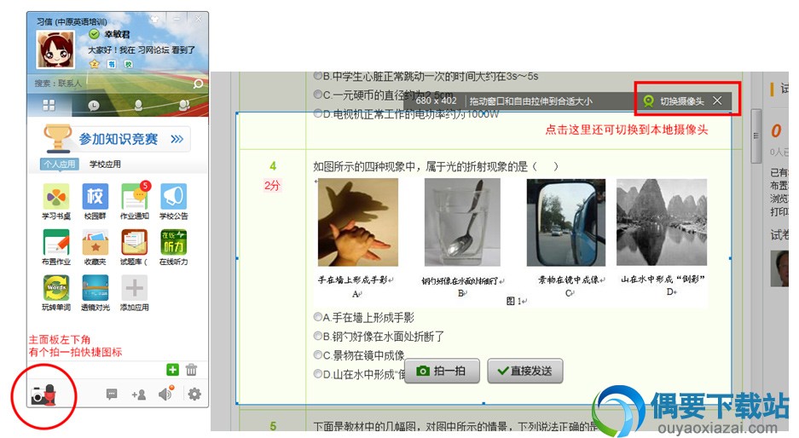Click the hand shadow image A

[357, 222]
